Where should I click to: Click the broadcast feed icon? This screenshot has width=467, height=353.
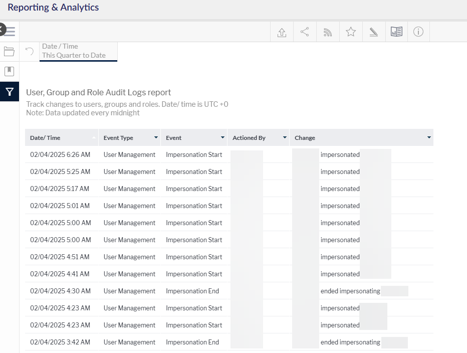(x=328, y=32)
